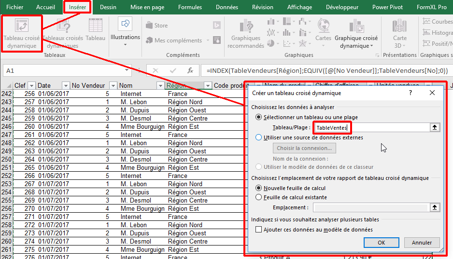The image size is (453, 259).
Task: Click the Tableau/Plage input field
Action: (371, 127)
